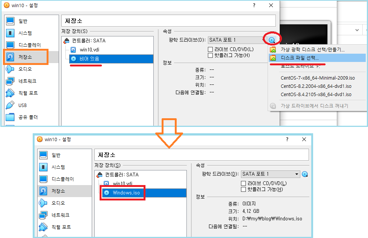This screenshot has width=368, height=238.
Task: Select the 비어 있음 optical drive
Action: pos(111,59)
